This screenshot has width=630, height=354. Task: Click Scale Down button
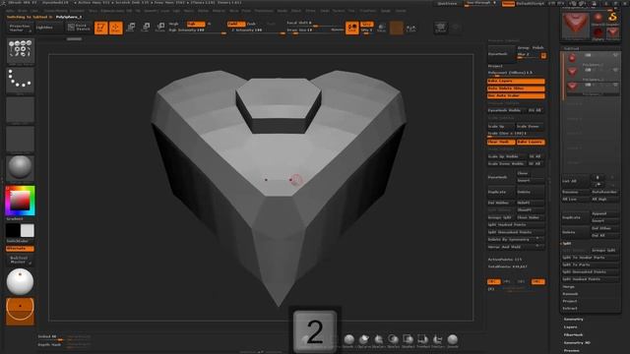tap(531, 126)
